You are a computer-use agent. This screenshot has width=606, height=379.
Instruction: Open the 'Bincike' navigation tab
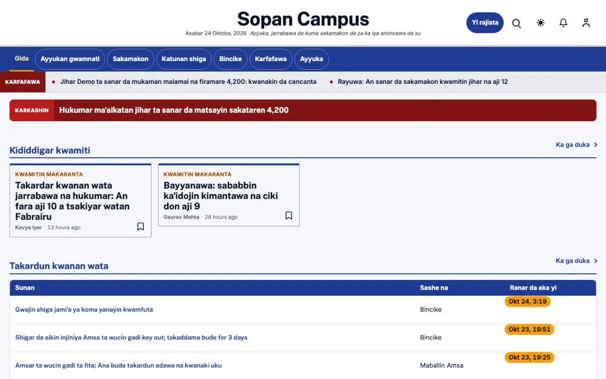pos(230,59)
